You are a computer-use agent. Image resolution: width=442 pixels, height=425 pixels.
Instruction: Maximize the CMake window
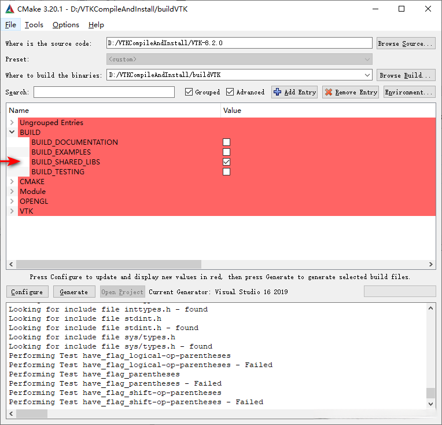[402, 9]
